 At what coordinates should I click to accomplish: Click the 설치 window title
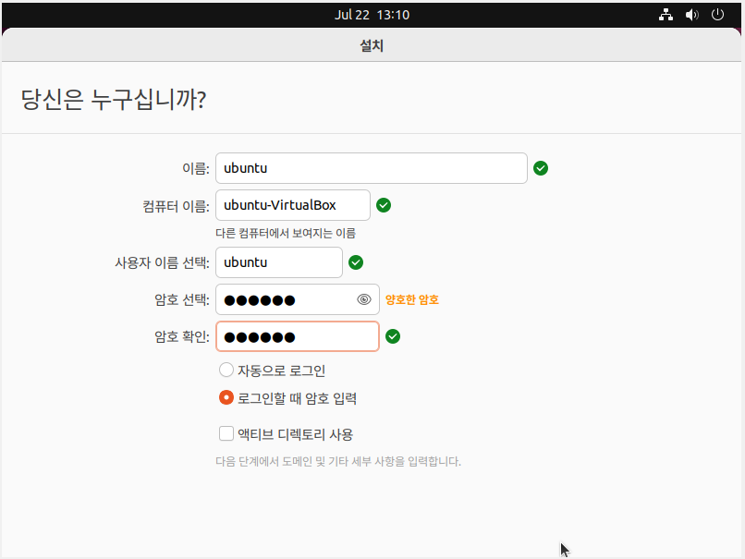(x=372, y=45)
